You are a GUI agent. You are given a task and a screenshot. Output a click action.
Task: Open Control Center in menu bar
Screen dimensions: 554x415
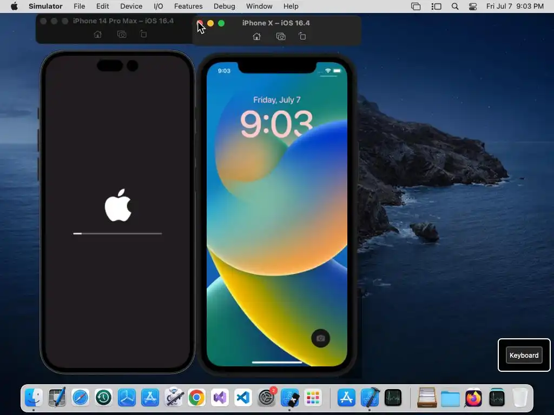473,6
